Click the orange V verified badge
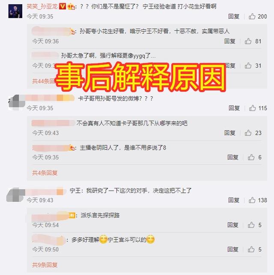The image size is (274, 275). (63, 6)
